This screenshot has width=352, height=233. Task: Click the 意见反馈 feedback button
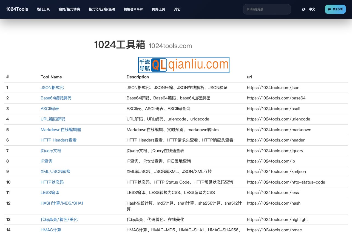(335, 9)
